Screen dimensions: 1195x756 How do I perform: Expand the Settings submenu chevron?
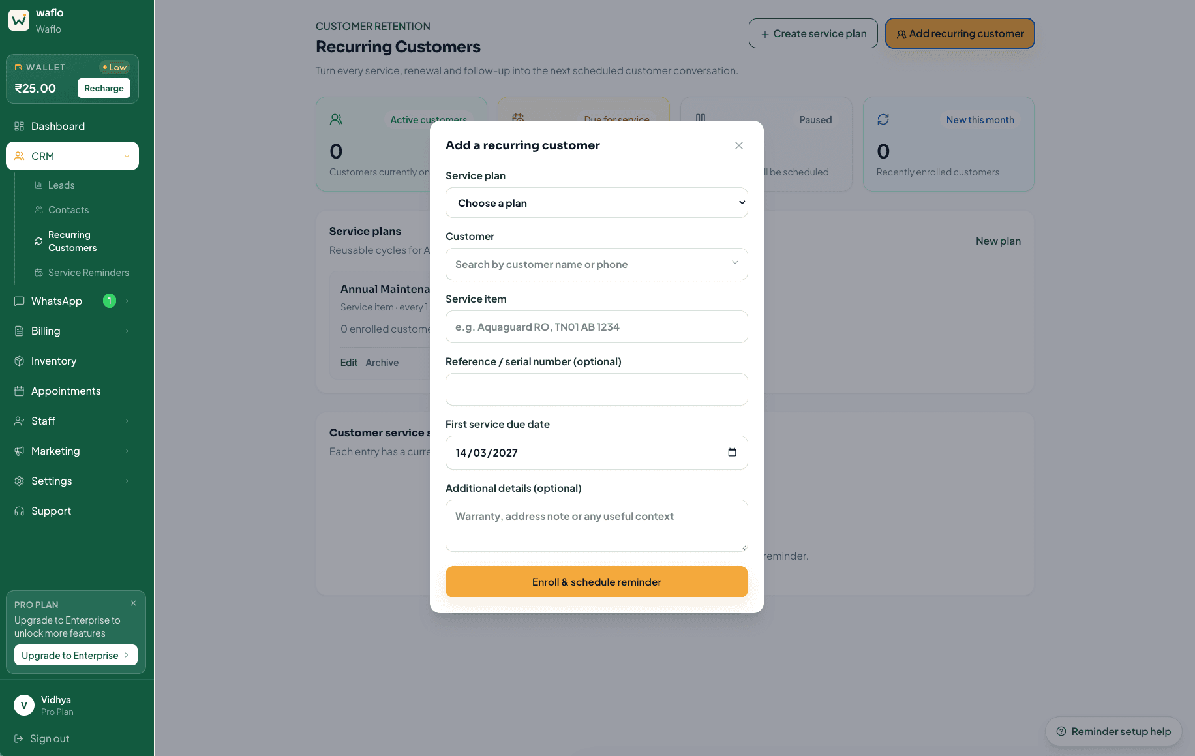(x=127, y=481)
